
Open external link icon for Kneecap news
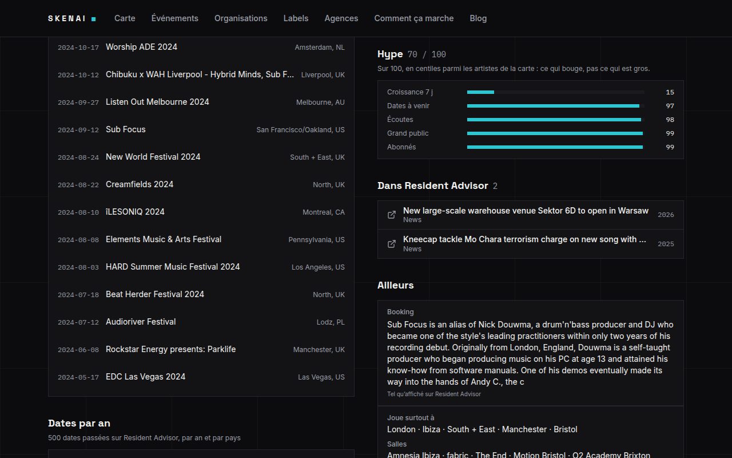pyautogui.click(x=392, y=244)
